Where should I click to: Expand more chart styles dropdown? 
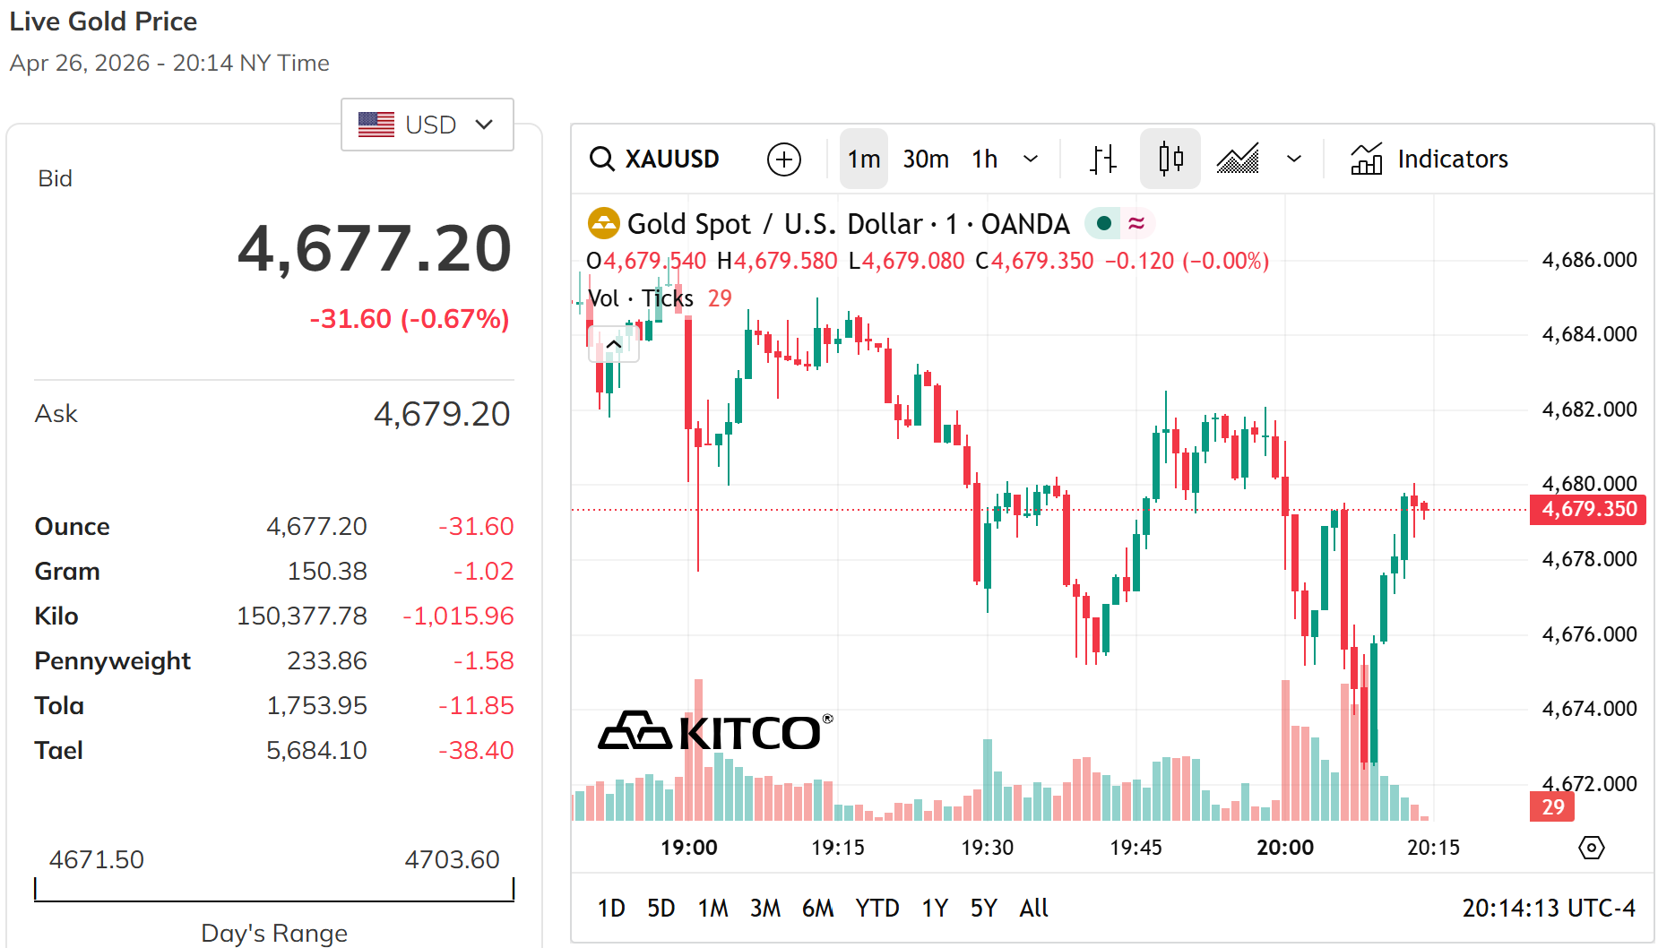click(x=1294, y=159)
